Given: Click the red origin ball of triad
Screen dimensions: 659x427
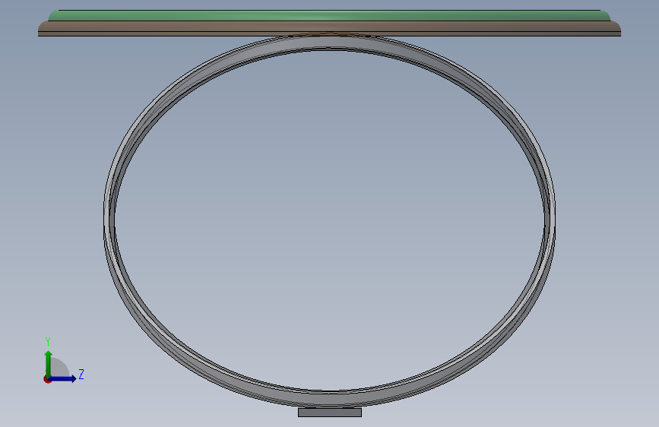Looking at the screenshot, I should pos(47,379).
